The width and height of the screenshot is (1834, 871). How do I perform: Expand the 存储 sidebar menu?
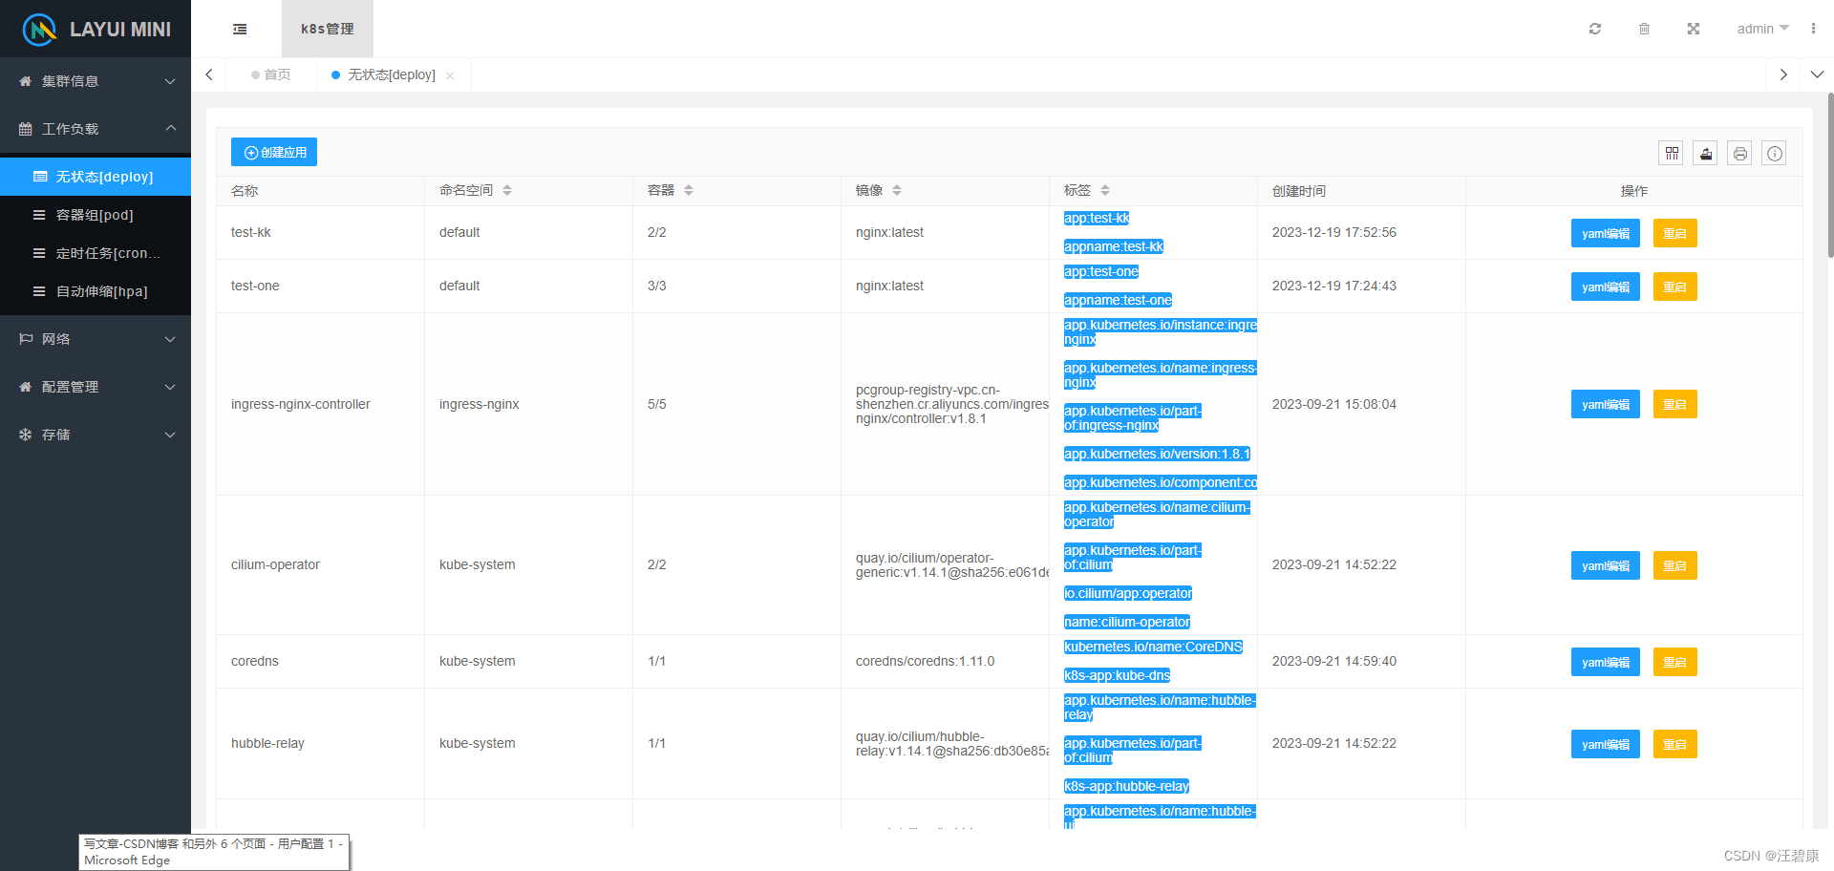(x=96, y=435)
